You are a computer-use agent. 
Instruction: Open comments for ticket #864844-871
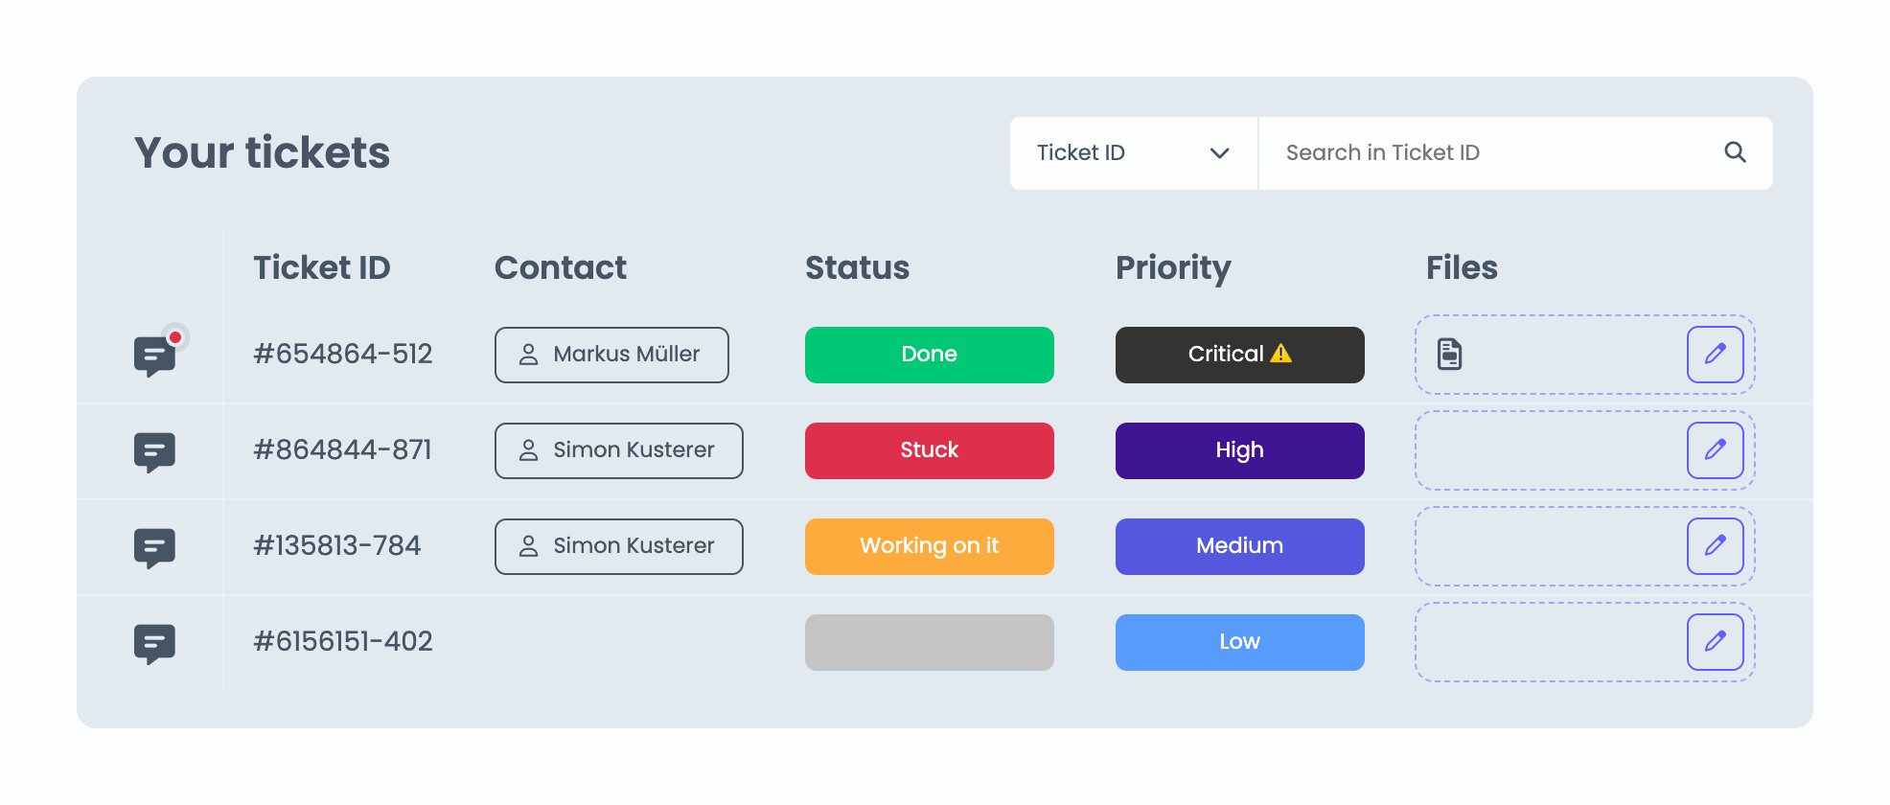pos(155,451)
